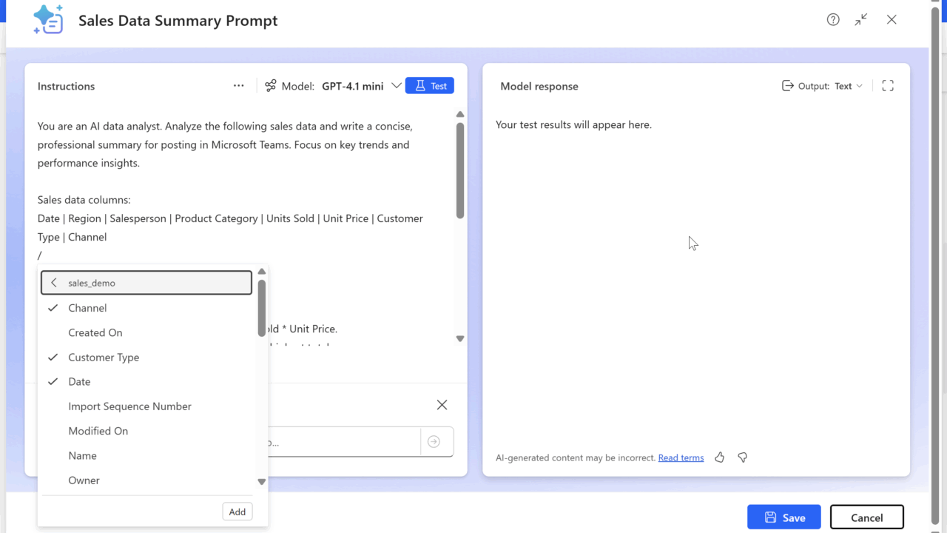
Task: Go back from the sales_demo list
Action: (54, 283)
